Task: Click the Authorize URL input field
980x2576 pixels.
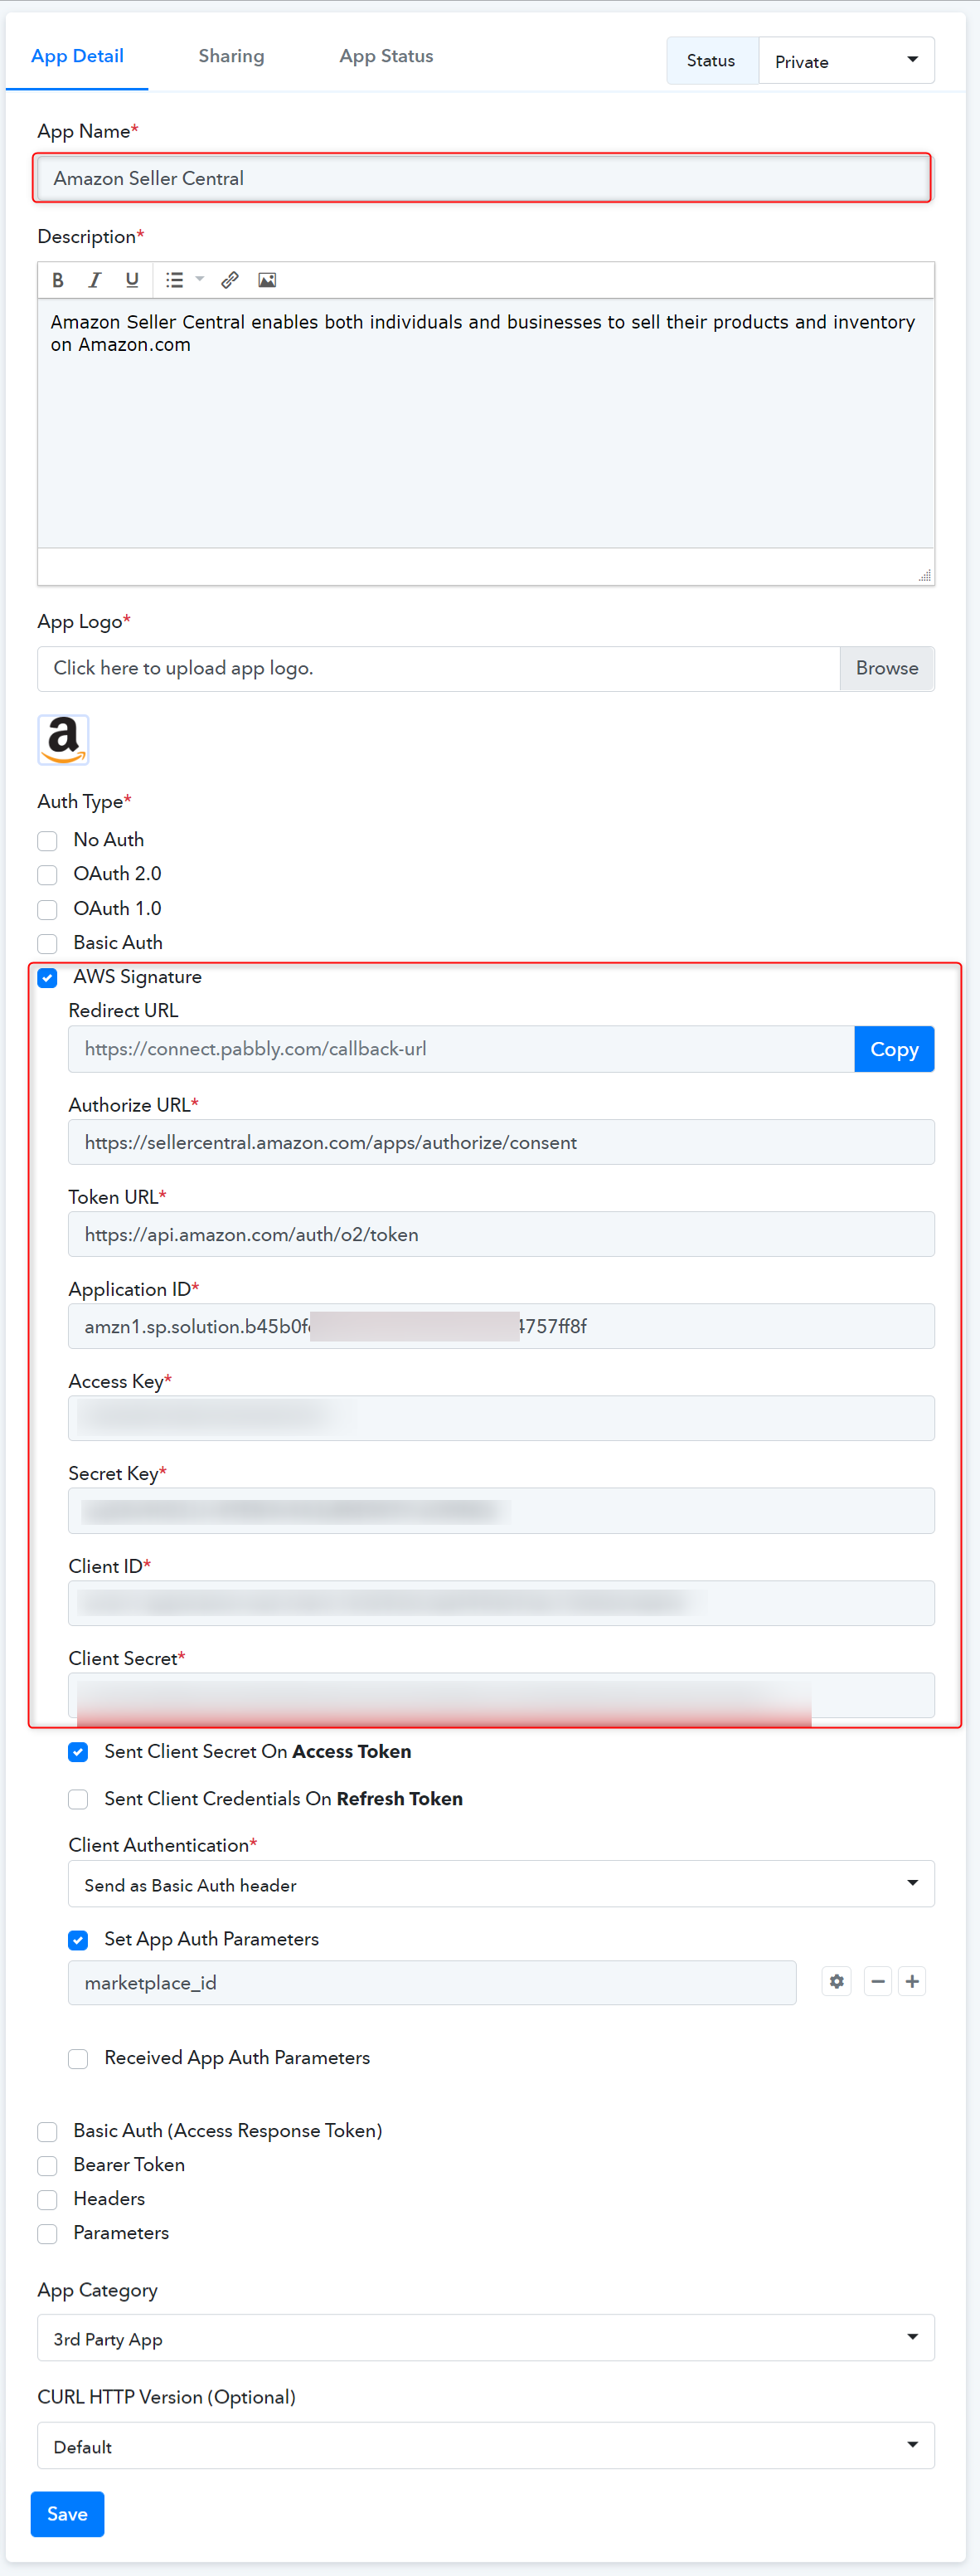Action: tap(501, 1142)
